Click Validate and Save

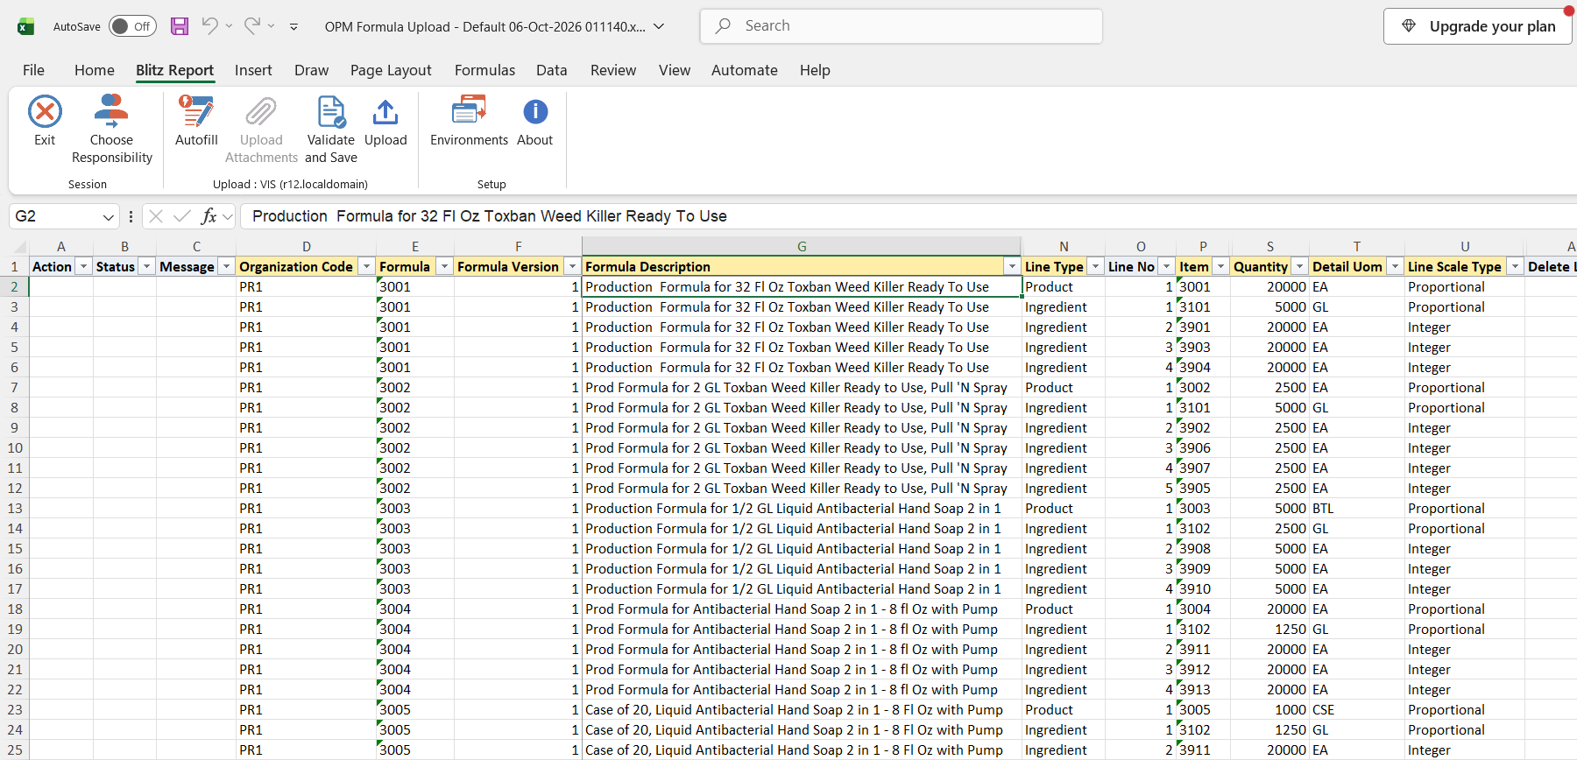pos(331,130)
